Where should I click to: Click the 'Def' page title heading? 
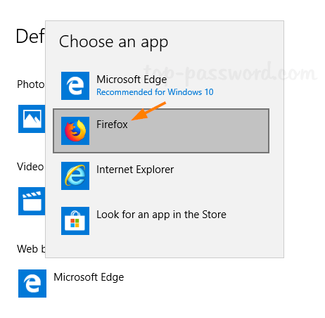click(30, 36)
